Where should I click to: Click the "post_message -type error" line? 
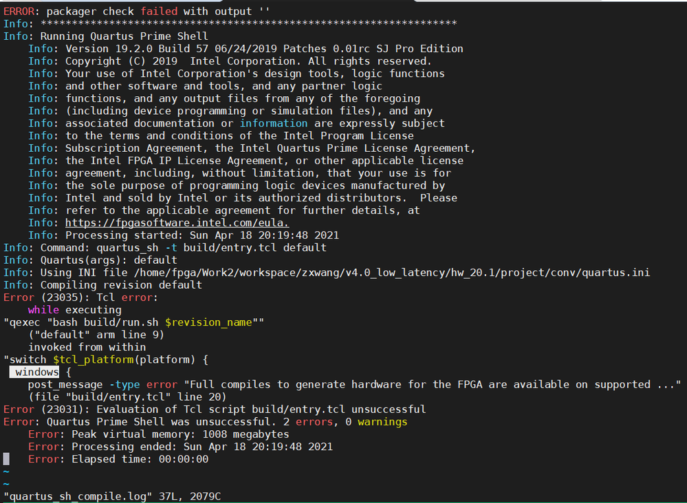[354, 385]
